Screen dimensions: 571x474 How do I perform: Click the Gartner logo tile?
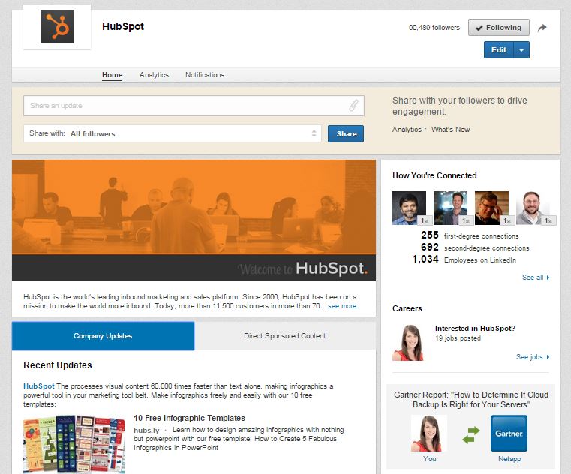(x=509, y=433)
